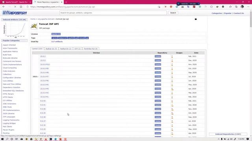
Task: Open the Popular link in header
Action: coord(228,13)
